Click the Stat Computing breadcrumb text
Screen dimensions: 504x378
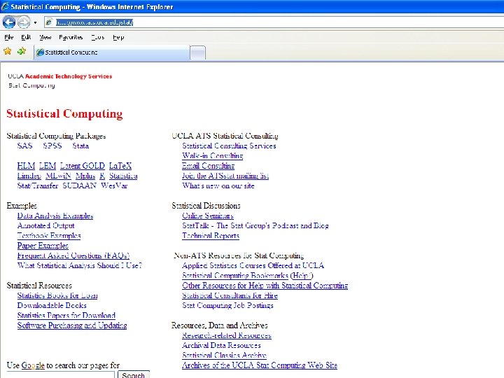pos(31,85)
